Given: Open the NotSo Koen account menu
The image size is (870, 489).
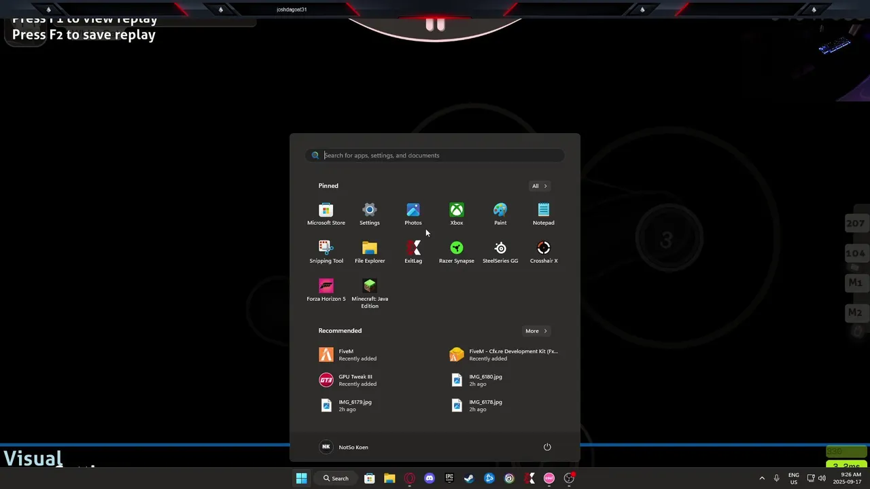Looking at the screenshot, I should tap(345, 447).
